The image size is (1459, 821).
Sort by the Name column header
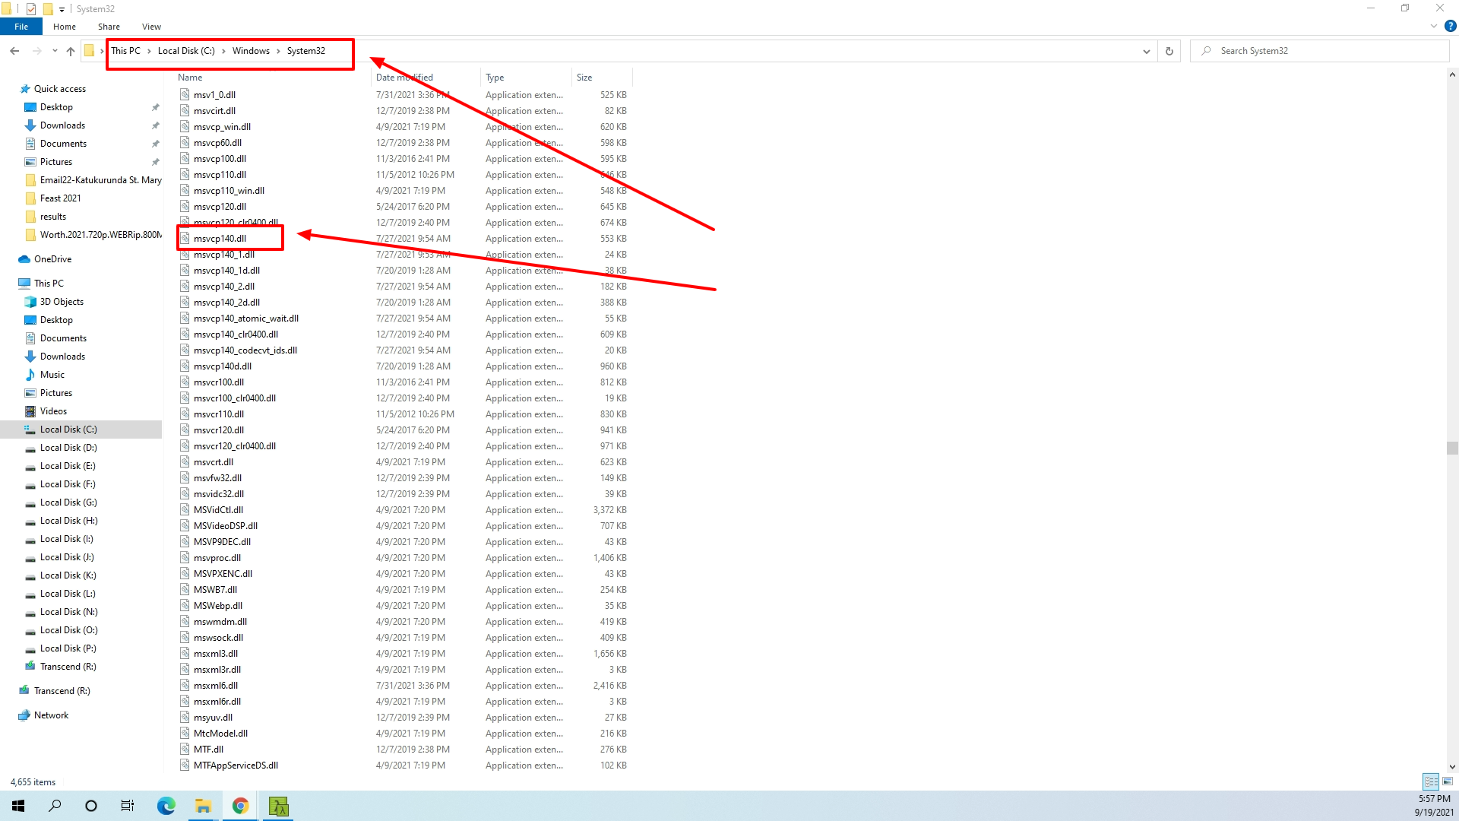point(190,78)
